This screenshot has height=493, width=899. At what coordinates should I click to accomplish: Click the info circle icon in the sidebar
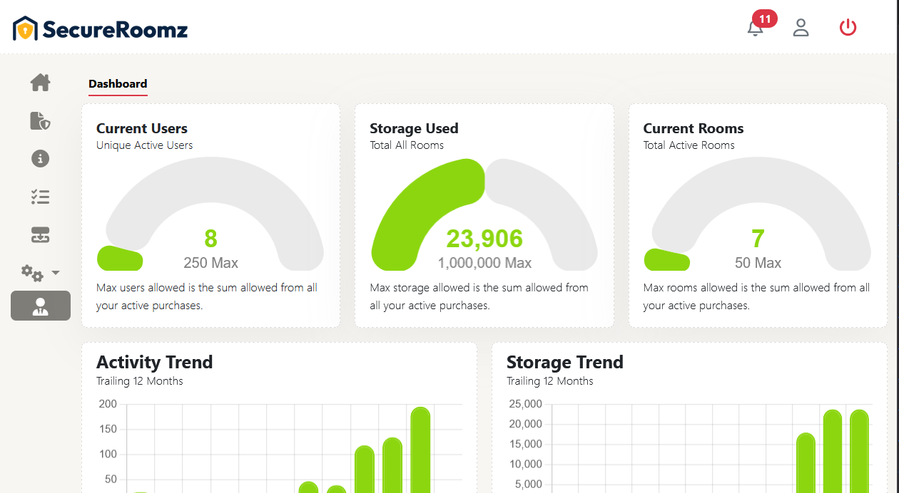[x=40, y=158]
